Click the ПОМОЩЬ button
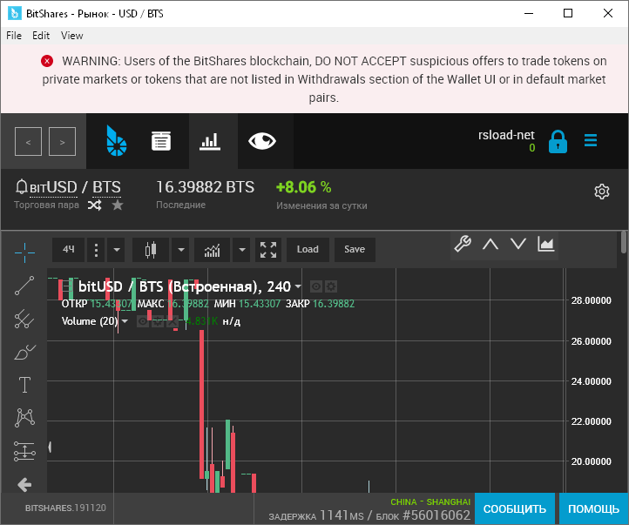Viewport: 629px width, 525px height. [593, 509]
